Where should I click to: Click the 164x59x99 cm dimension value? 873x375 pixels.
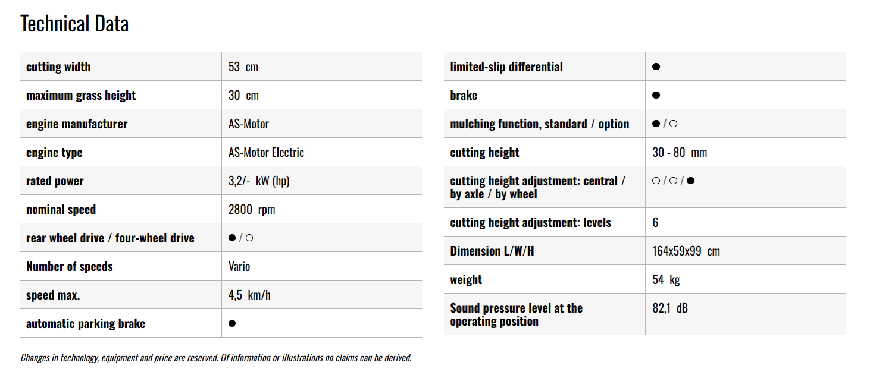(686, 251)
